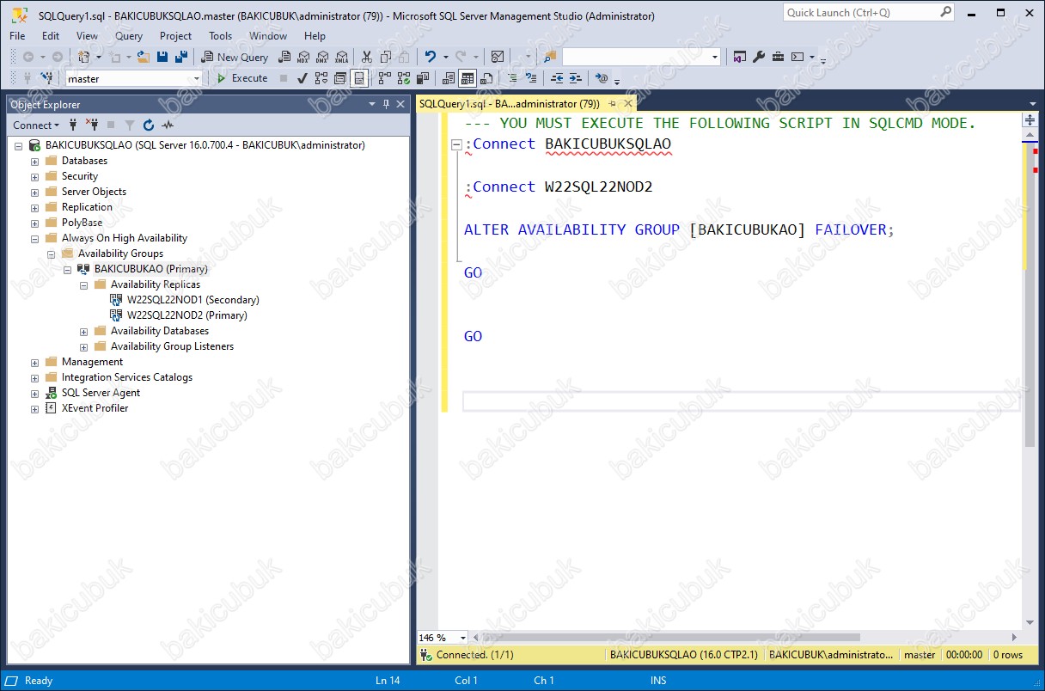Click Uncomment selected lines icon

[x=531, y=78]
